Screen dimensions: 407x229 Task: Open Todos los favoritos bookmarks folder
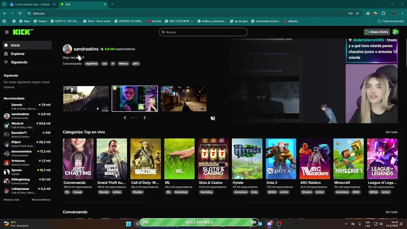(x=391, y=21)
